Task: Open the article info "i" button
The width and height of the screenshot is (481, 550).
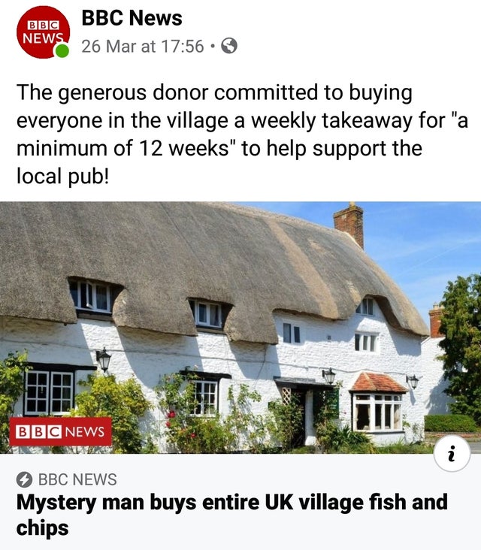Action: [452, 454]
